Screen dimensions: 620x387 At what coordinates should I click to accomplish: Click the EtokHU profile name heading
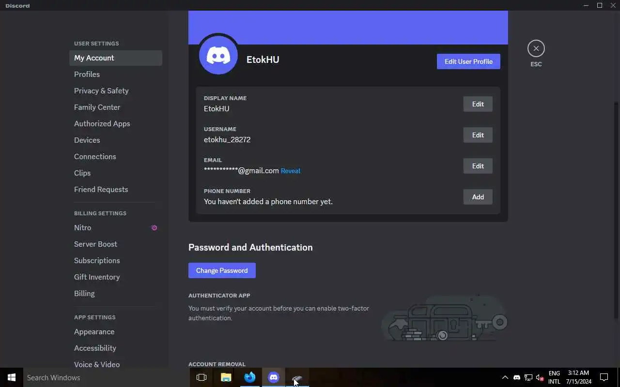tap(263, 60)
